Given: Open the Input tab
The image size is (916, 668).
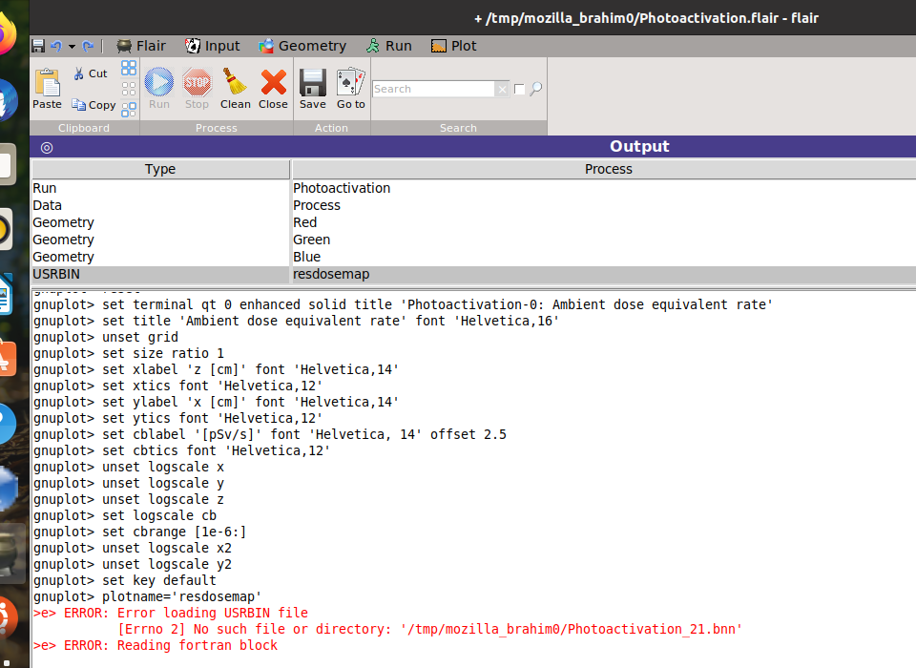Looking at the screenshot, I should [212, 46].
